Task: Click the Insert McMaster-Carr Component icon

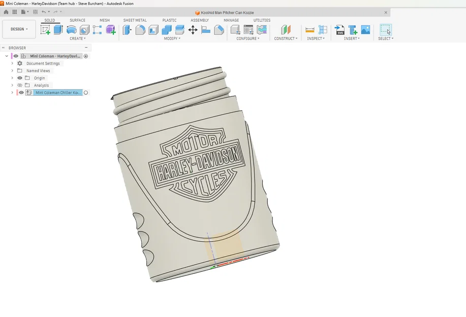Action: 353,29
